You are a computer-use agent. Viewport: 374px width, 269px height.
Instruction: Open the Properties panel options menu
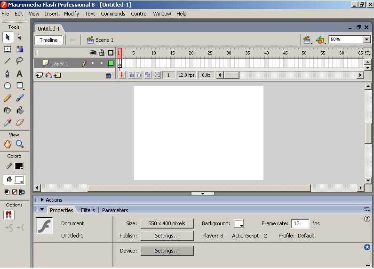tap(367, 209)
